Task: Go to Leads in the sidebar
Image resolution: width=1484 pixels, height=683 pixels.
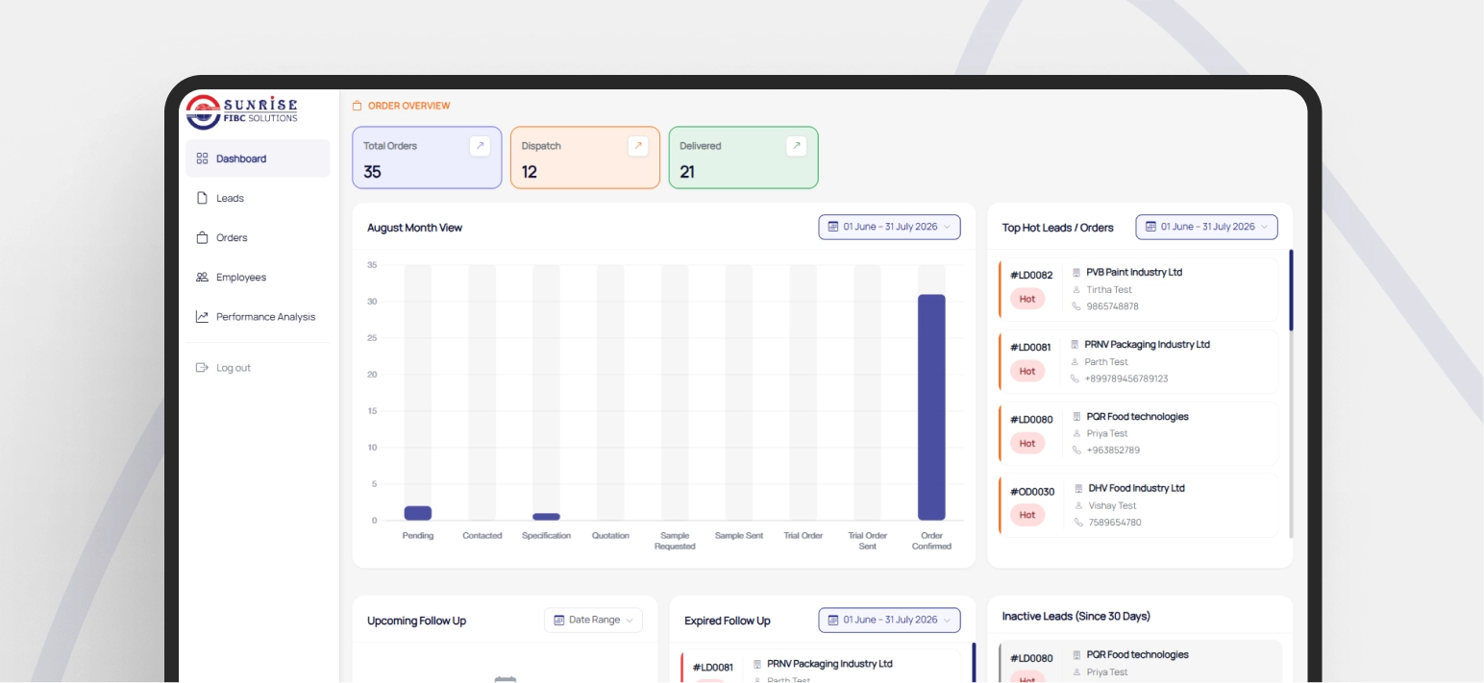Action: pyautogui.click(x=258, y=198)
